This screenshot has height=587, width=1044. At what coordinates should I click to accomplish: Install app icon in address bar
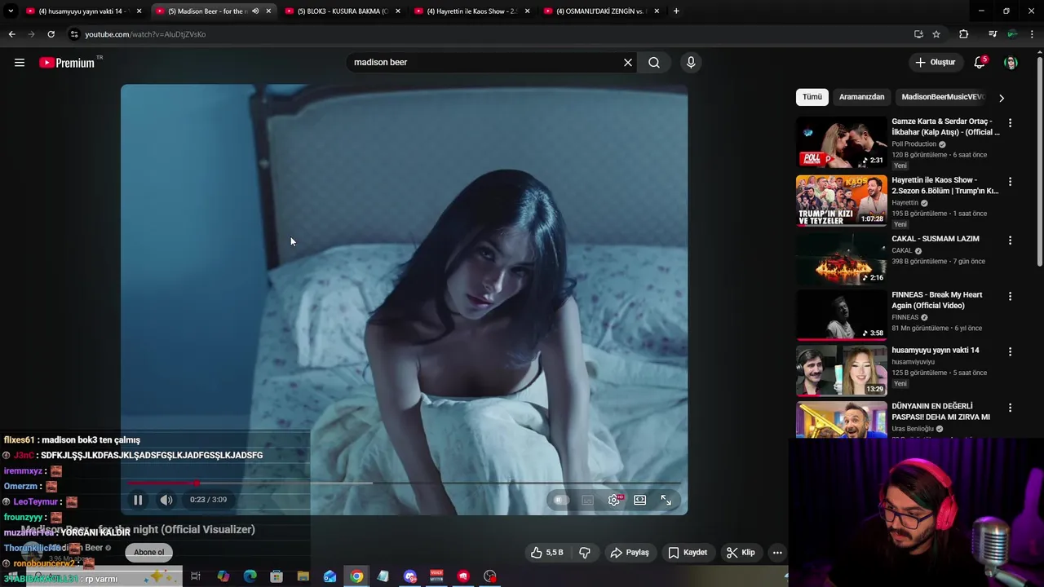(x=918, y=34)
